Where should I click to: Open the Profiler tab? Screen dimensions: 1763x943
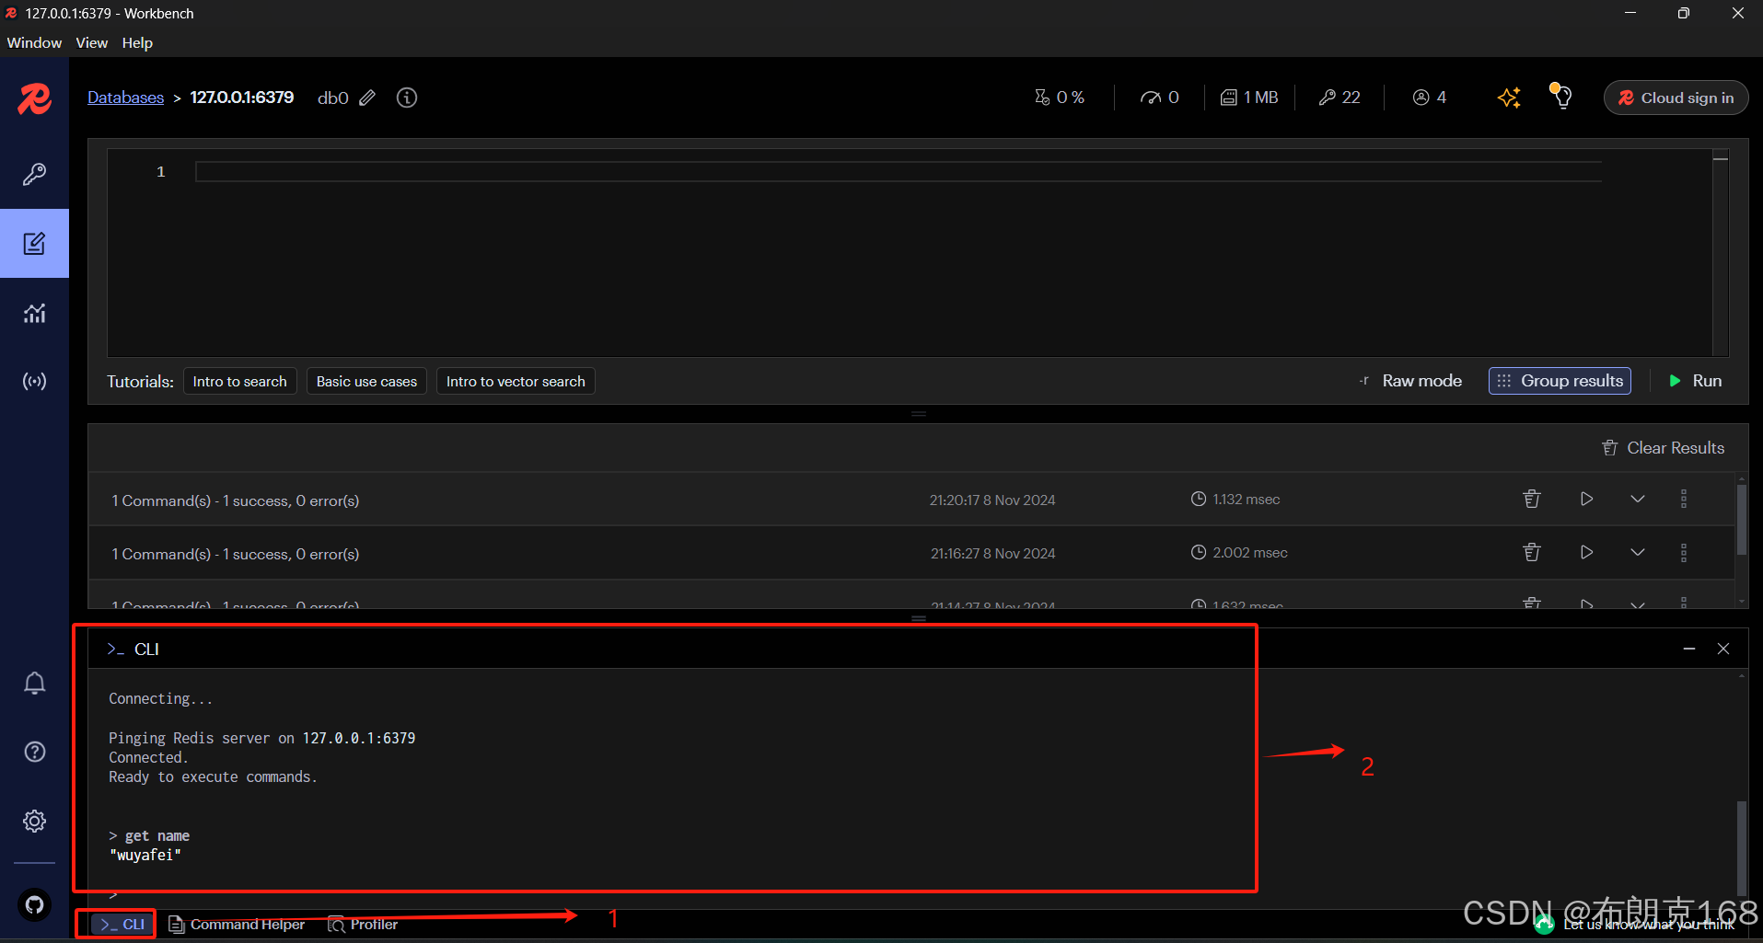363,924
